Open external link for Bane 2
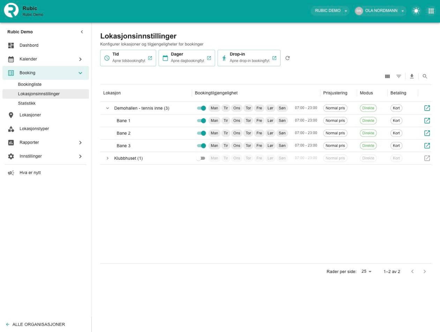The image size is (440, 332). (427, 133)
